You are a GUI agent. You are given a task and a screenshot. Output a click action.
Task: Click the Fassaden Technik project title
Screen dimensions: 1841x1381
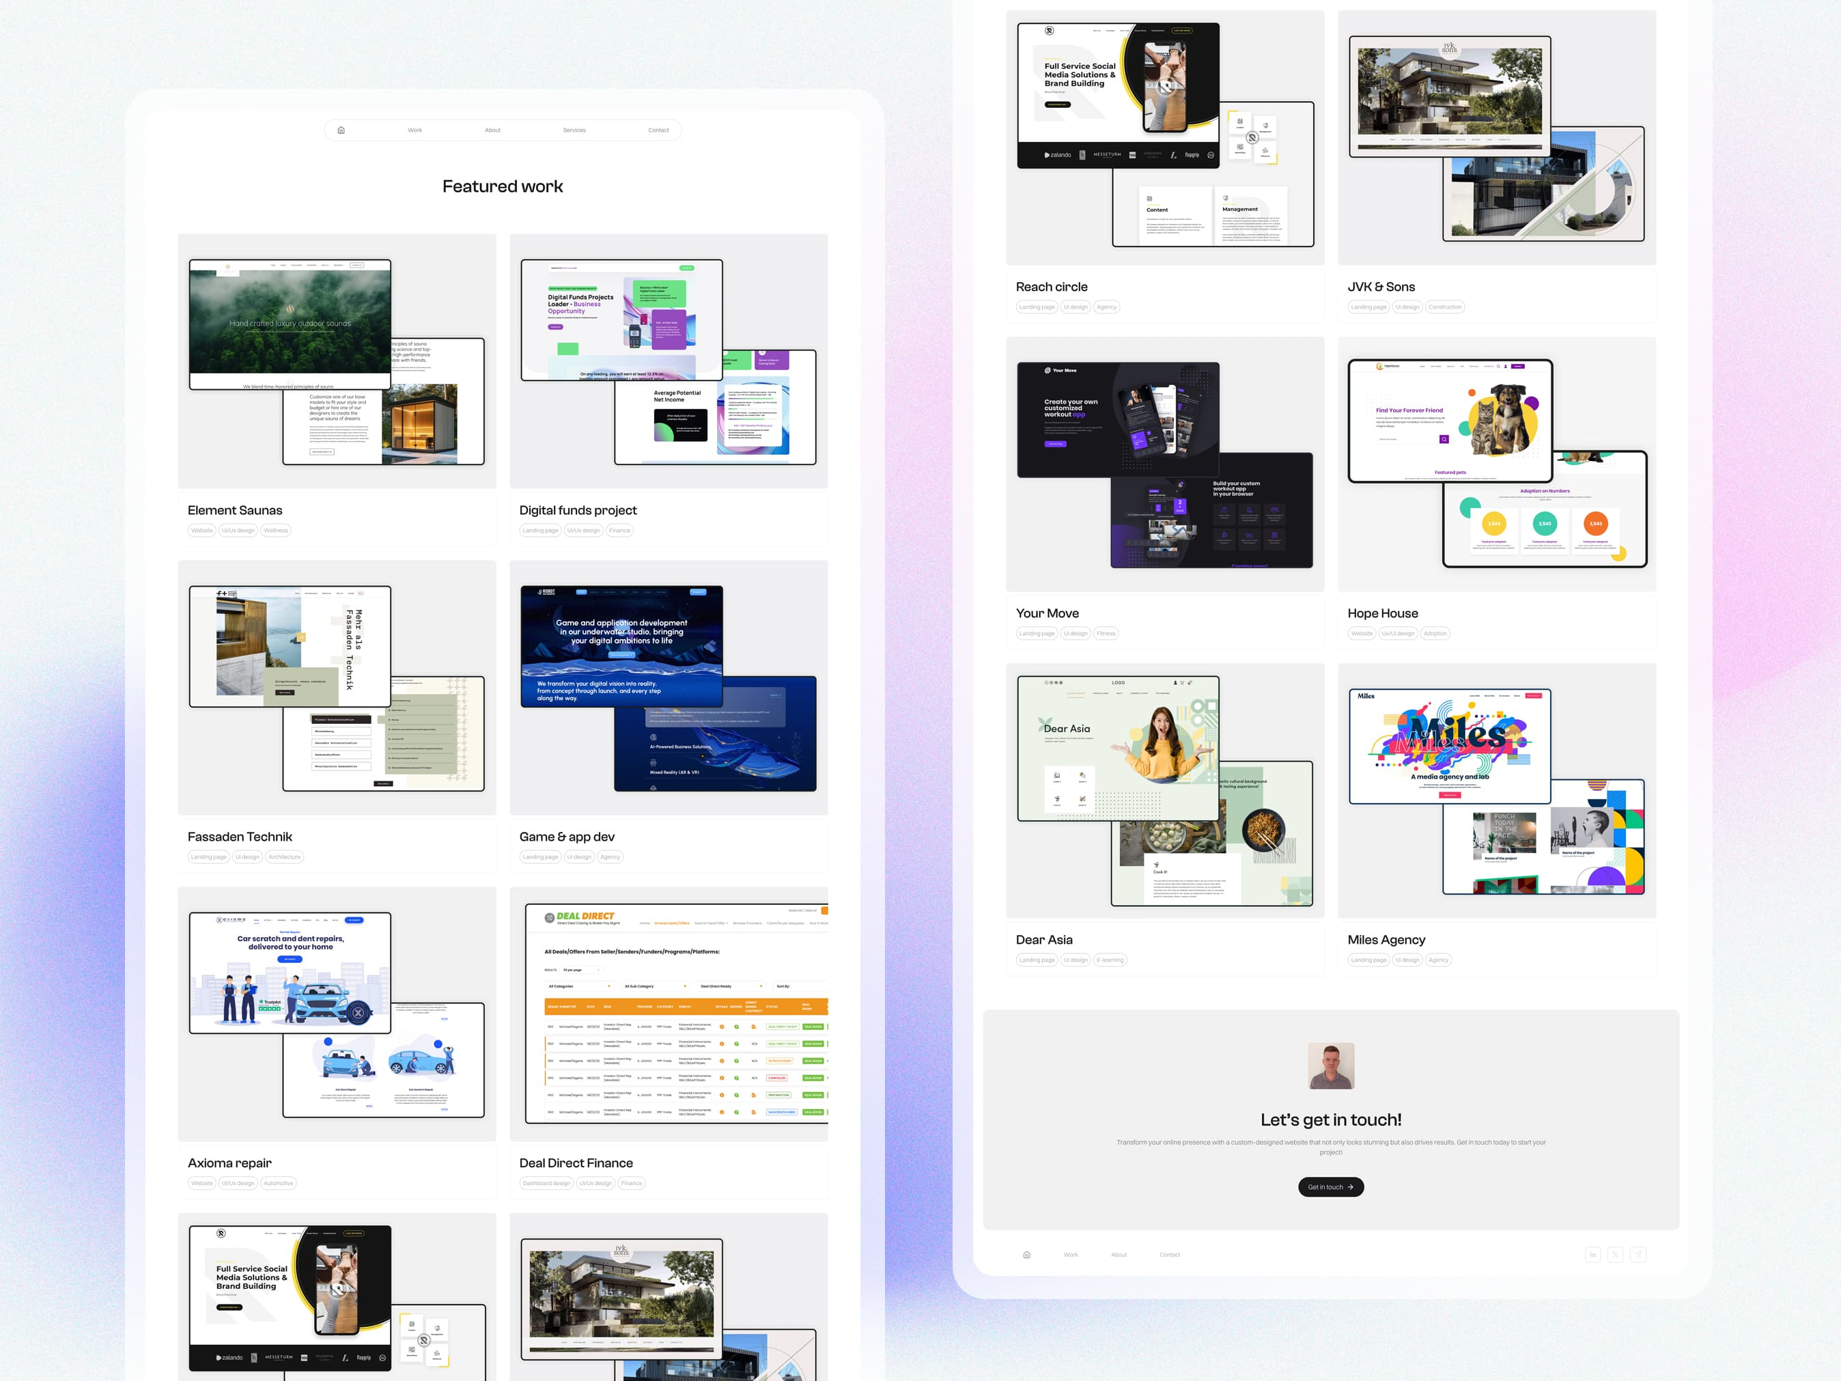240,837
